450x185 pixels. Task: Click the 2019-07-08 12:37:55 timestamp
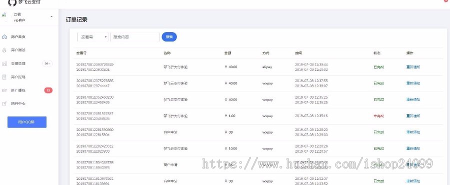point(311,81)
